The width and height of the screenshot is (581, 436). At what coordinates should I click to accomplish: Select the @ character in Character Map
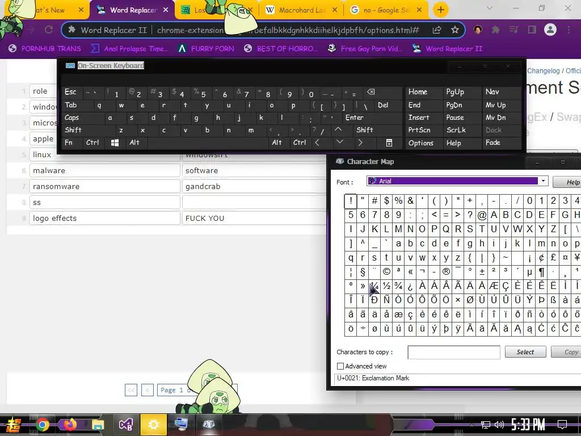click(482, 215)
